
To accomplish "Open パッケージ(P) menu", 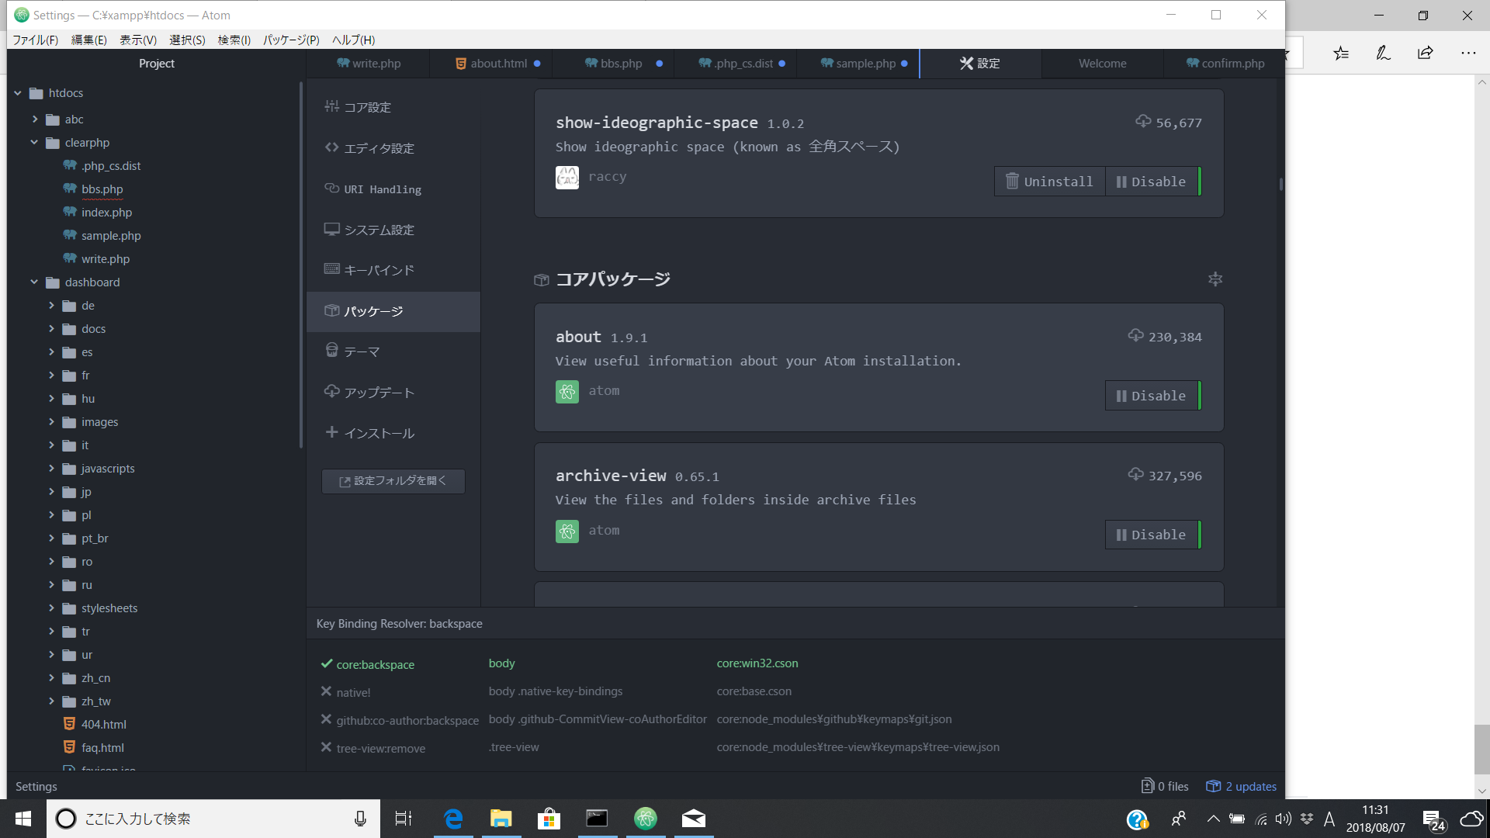I will (291, 40).
